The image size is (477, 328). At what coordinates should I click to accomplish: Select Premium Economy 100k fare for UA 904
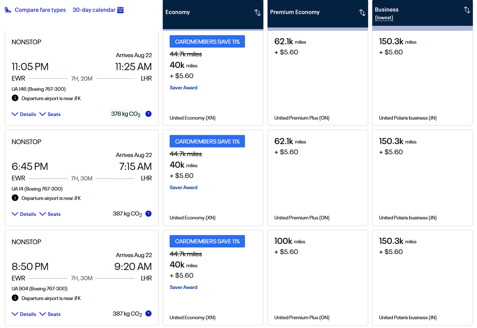click(318, 278)
